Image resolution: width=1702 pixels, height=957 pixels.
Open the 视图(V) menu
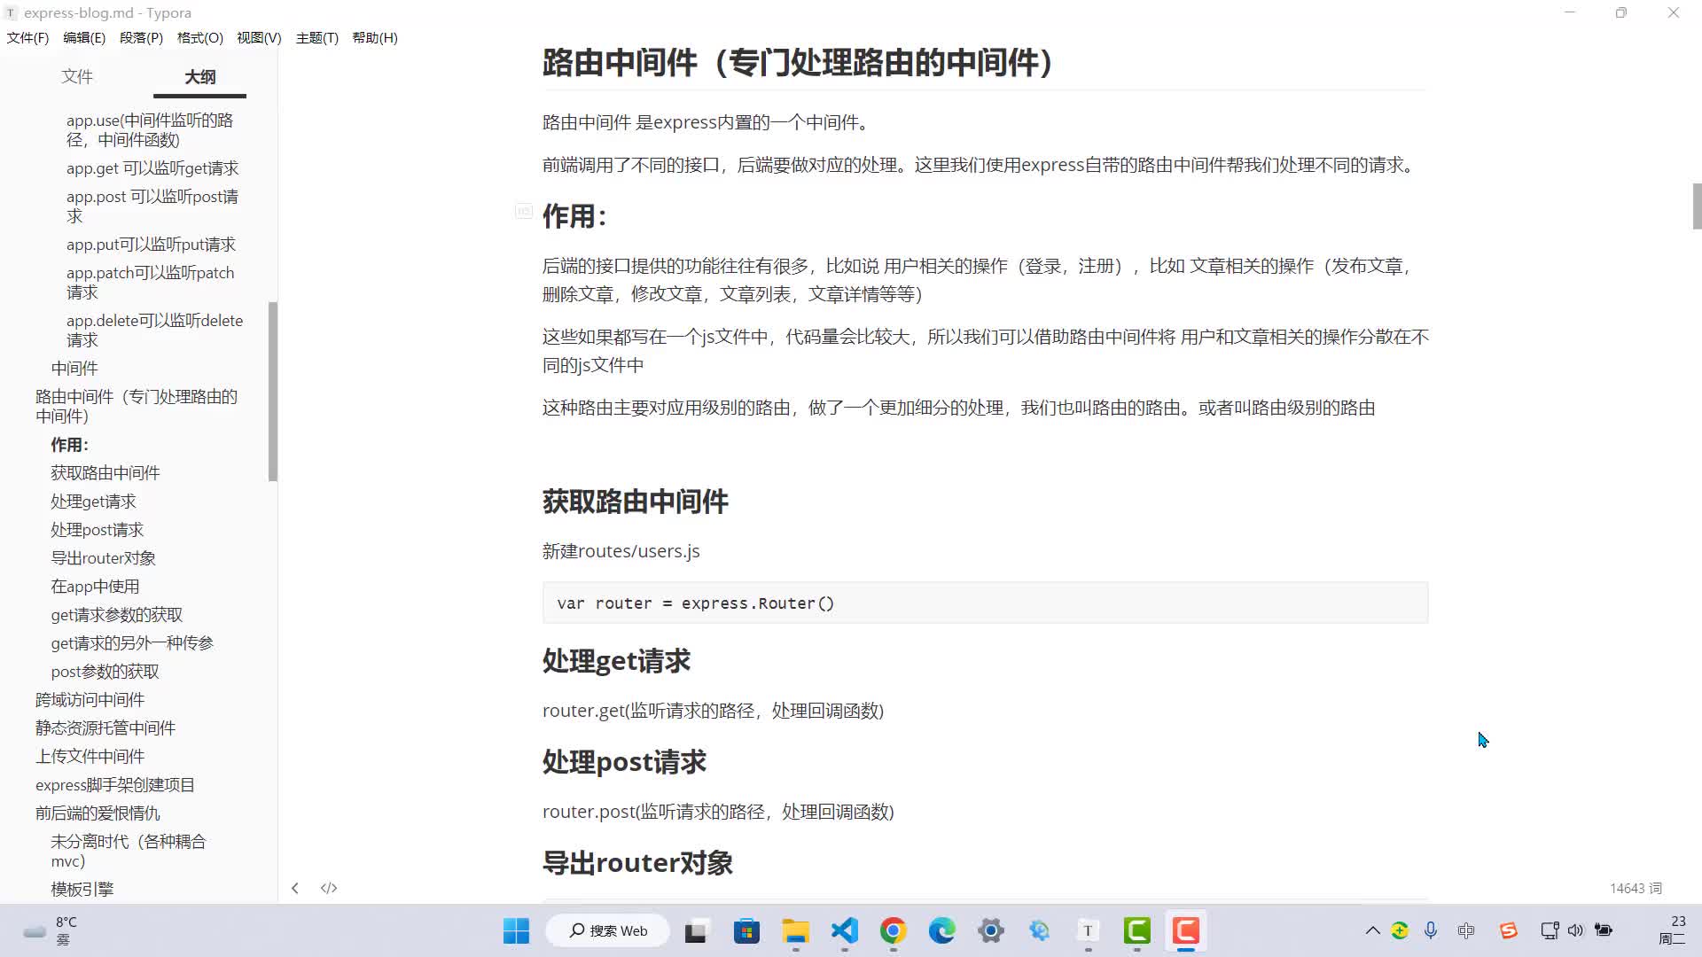point(259,37)
